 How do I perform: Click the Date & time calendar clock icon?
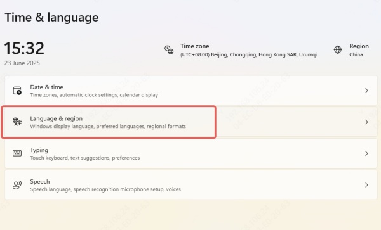[17, 91]
